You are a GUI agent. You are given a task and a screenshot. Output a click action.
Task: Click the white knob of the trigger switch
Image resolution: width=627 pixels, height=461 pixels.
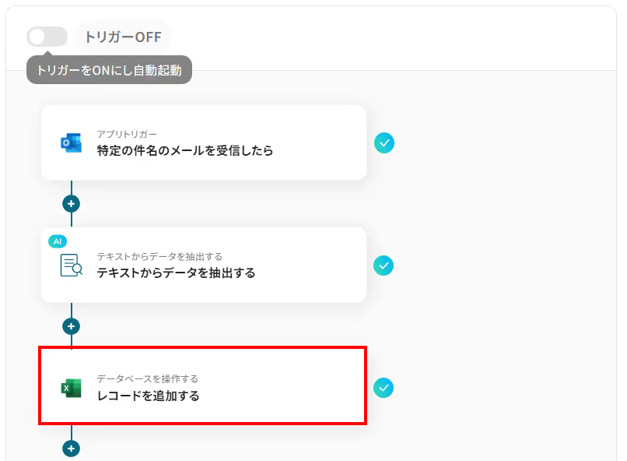click(37, 37)
